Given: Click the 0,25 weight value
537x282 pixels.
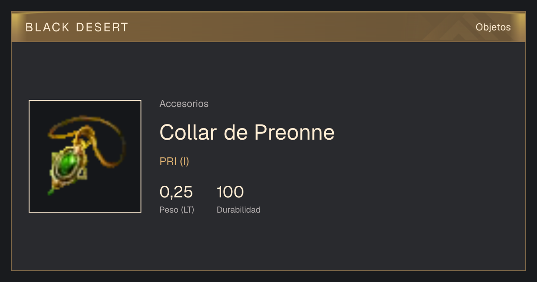Looking at the screenshot, I should click(x=176, y=192).
